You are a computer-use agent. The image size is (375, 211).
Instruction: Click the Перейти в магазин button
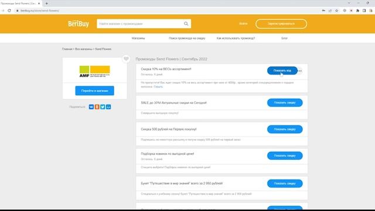point(95,91)
